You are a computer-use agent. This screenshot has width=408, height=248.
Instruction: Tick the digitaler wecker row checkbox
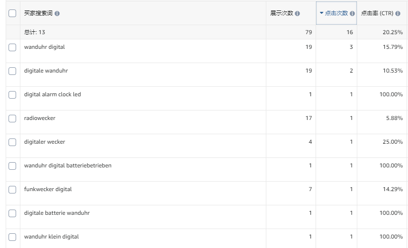pyautogui.click(x=12, y=142)
